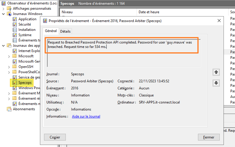
Task: Collapse Journaux des applications node
Action: pyautogui.click(x=4, y=46)
